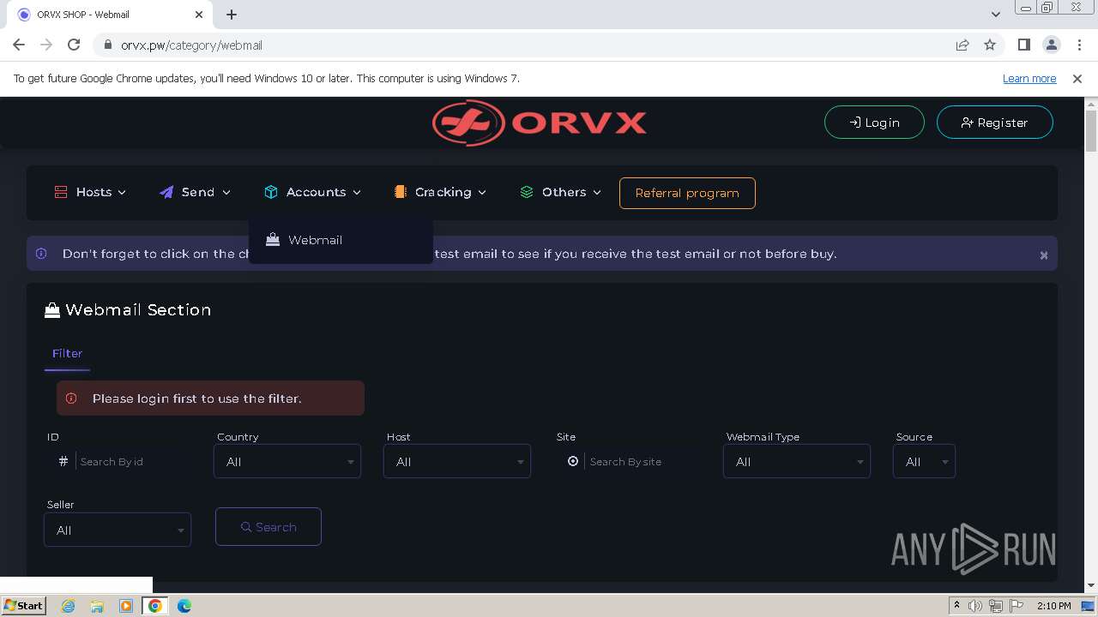
Task: Click the info icon in the notice banner
Action: coord(41,254)
